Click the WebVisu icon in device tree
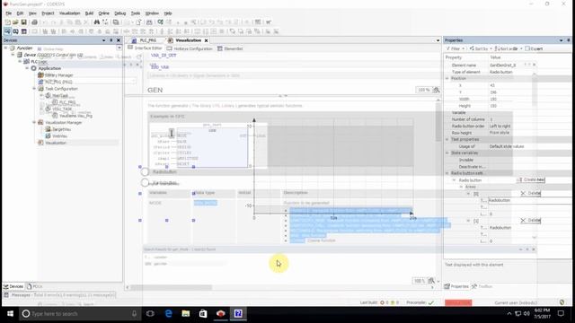This screenshot has width=575, height=323. tap(48, 135)
